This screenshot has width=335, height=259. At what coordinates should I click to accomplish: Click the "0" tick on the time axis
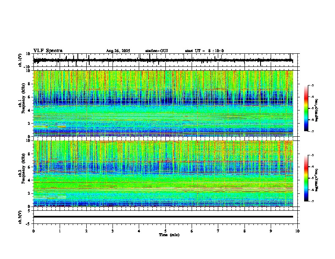tap(33, 231)
